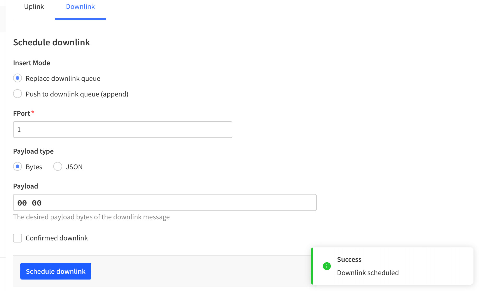Click the green info icon in toast
This screenshot has height=291, width=479.
(327, 266)
